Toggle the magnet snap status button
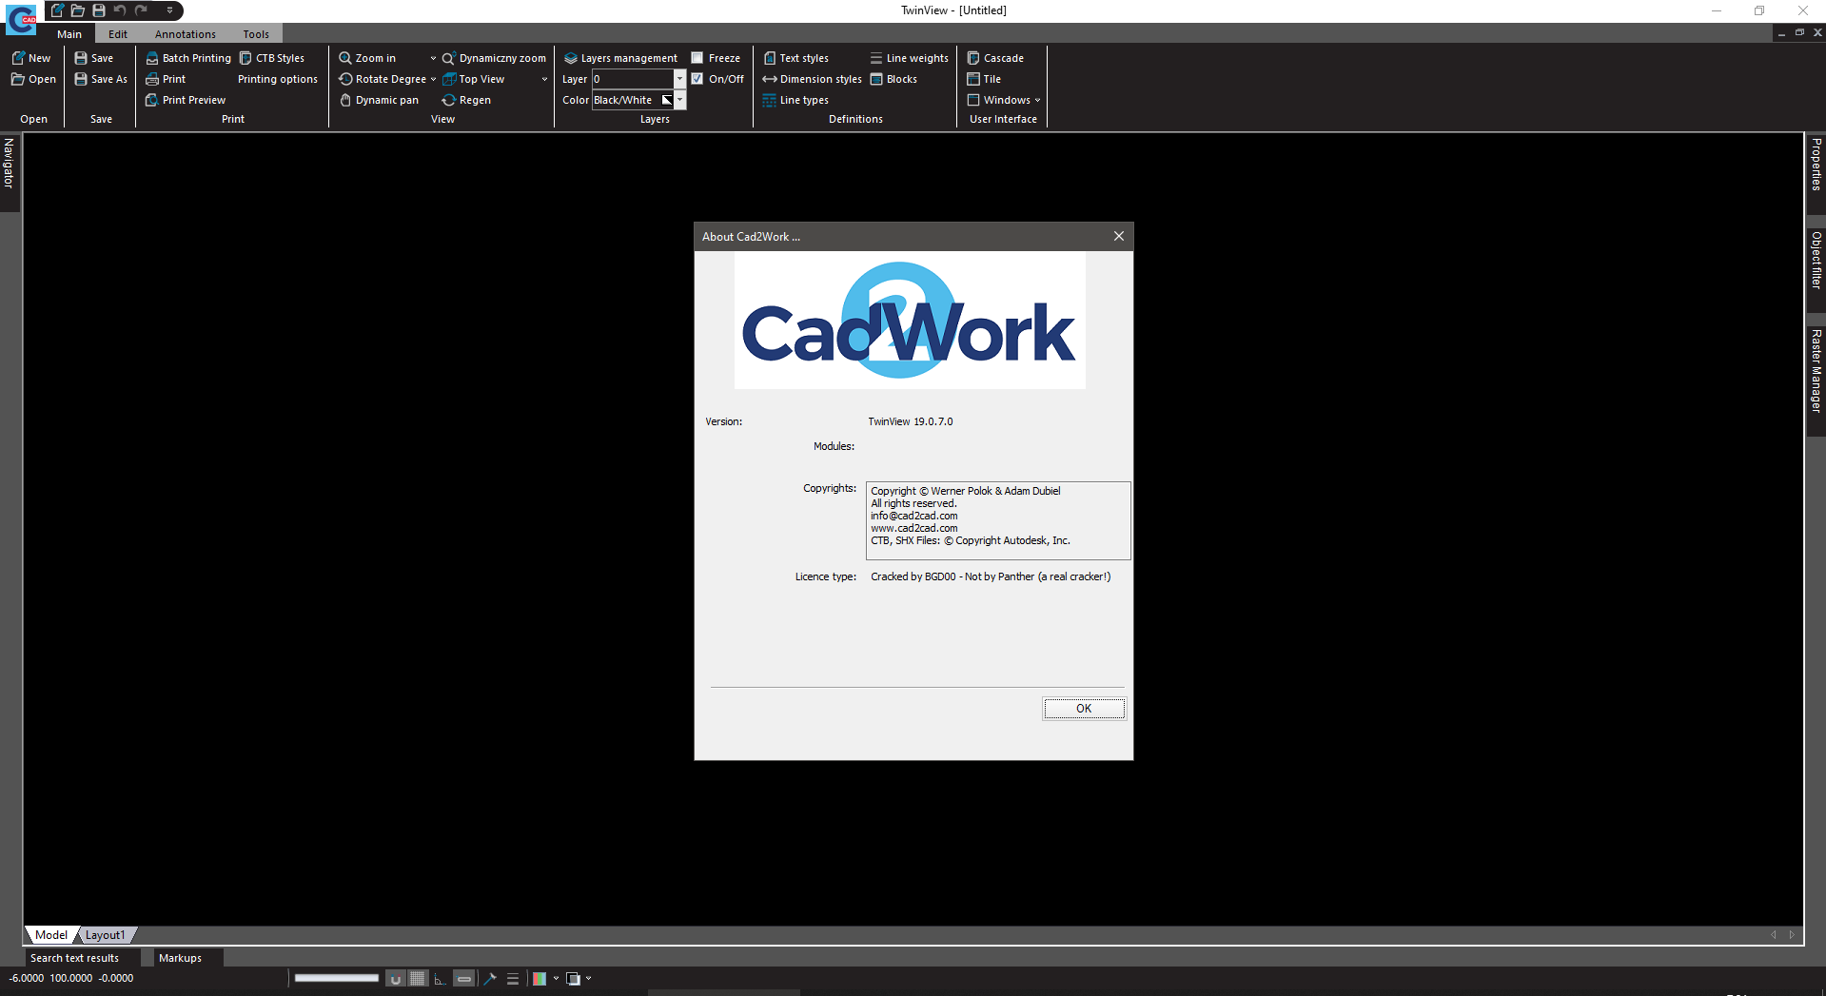1826x996 pixels. pyautogui.click(x=396, y=978)
